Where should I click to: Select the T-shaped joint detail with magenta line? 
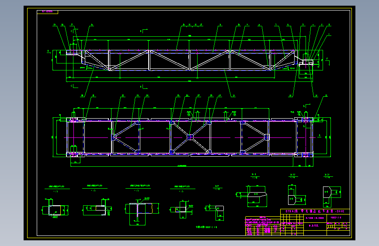point(142,211)
